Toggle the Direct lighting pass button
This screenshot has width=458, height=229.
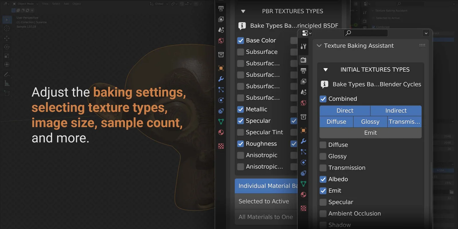tap(345, 111)
